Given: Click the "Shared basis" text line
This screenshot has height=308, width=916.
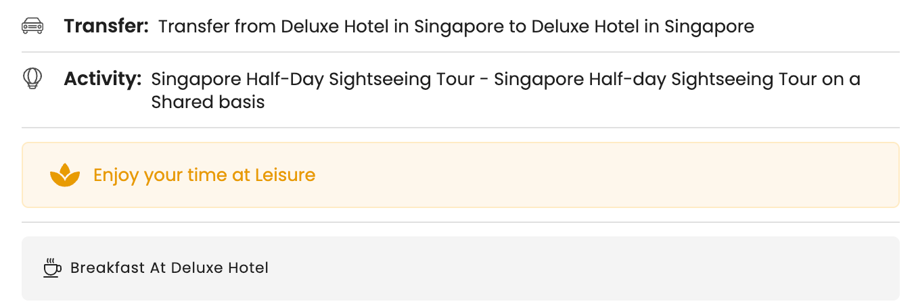Looking at the screenshot, I should 208,102.
